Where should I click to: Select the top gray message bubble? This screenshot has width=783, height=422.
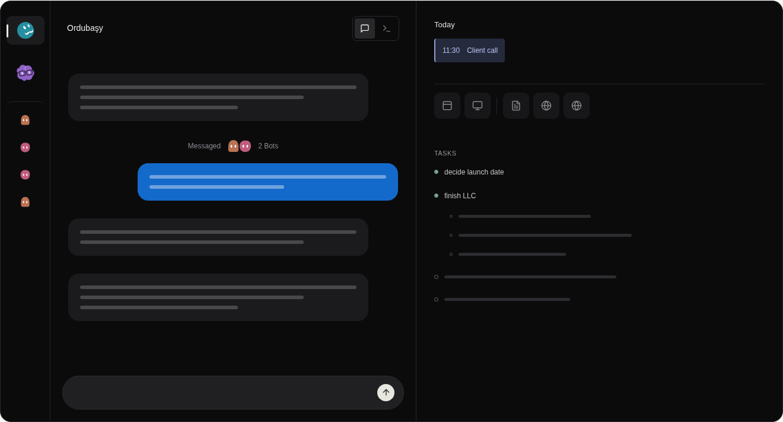218,97
